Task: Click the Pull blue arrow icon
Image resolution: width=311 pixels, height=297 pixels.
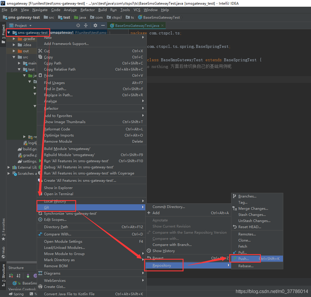Action: pos(235,252)
